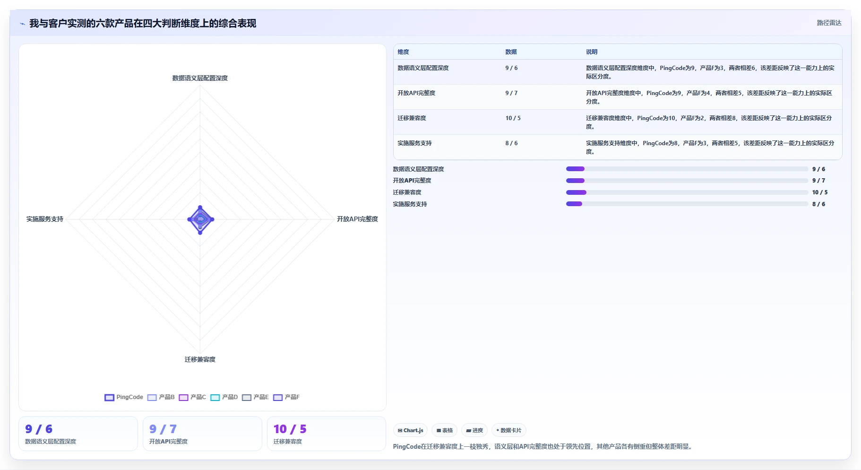This screenshot has width=861, height=470.
Task: Click the 8 / 6 value in the table
Action: (x=511, y=143)
